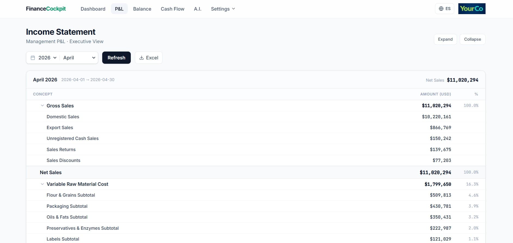Open the Cash Flow tab
The image size is (513, 243).
[172, 9]
